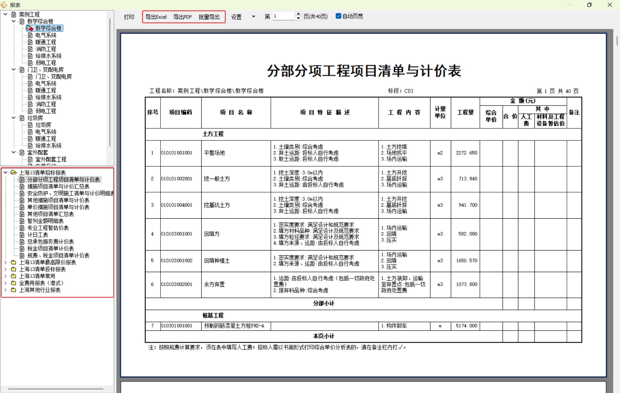Image resolution: width=620 pixels, height=393 pixels.
Task: Click the 打印 print button
Action: [x=129, y=17]
